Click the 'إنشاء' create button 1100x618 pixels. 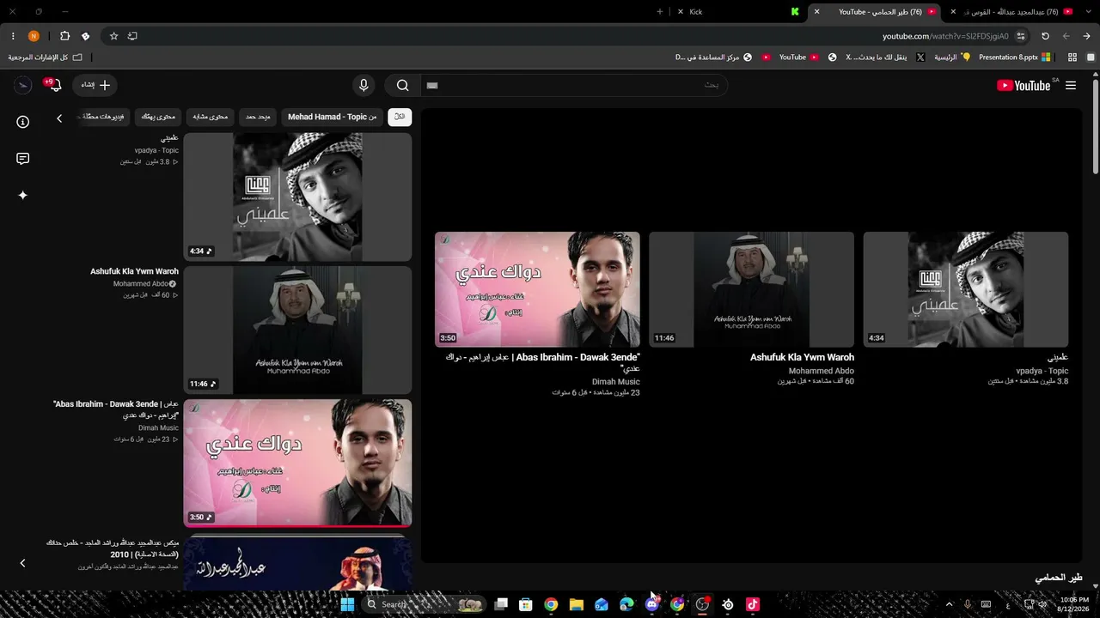tap(95, 85)
